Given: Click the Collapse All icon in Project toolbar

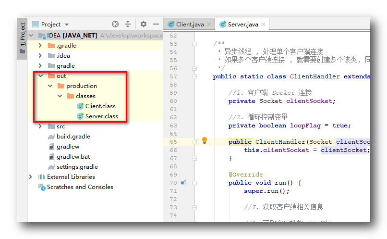Looking at the screenshot, I should point(128,24).
